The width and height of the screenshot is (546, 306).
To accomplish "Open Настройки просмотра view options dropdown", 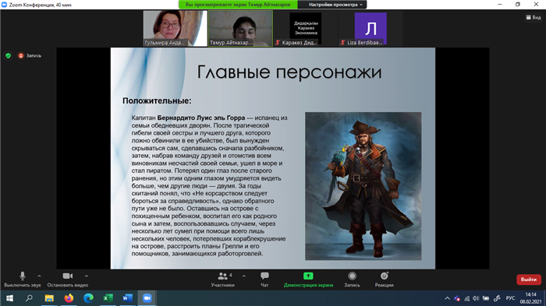I will click(x=335, y=5).
